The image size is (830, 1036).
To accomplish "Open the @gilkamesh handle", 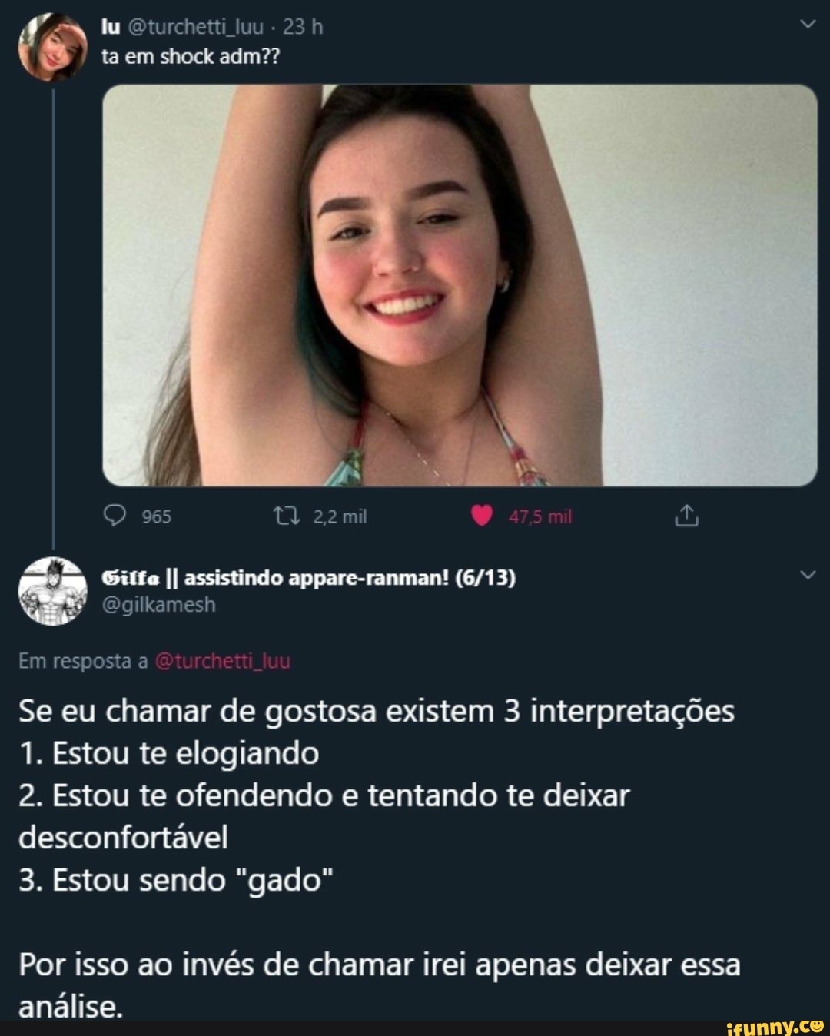I will coord(159,605).
